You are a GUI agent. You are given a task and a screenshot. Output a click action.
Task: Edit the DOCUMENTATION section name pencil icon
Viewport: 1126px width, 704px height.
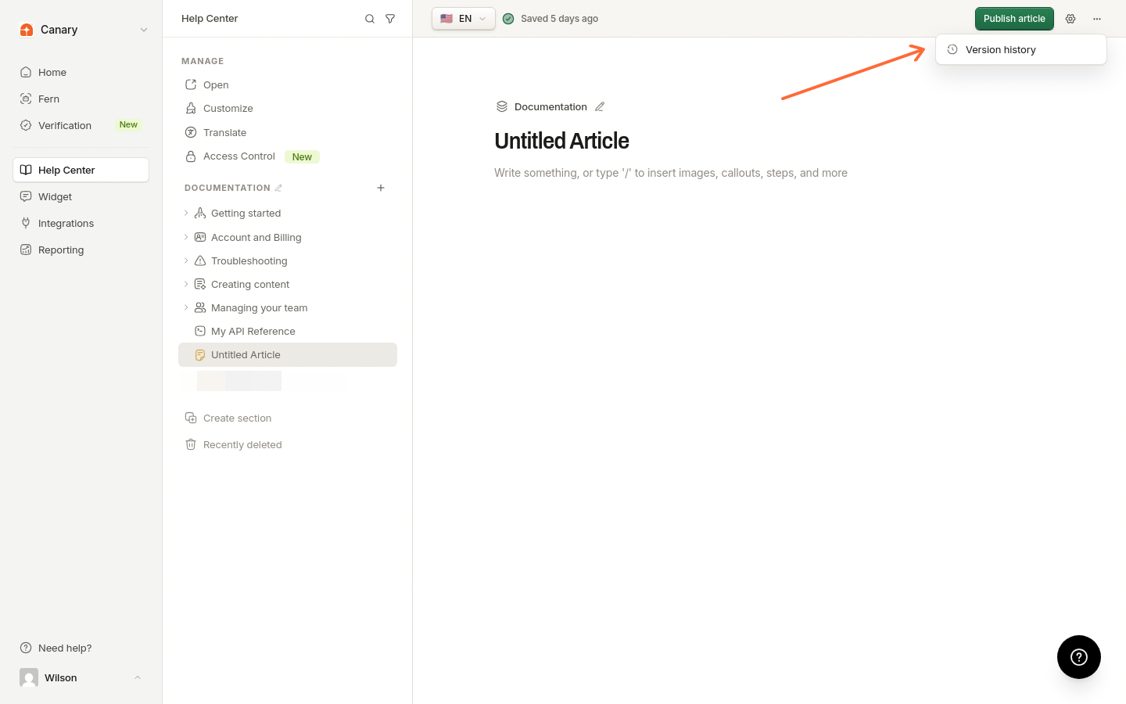(278, 188)
